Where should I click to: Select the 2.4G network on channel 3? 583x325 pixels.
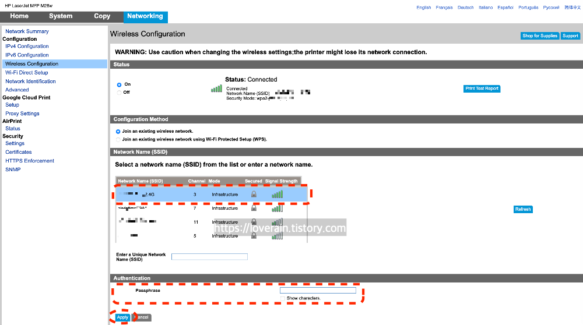[212, 195]
